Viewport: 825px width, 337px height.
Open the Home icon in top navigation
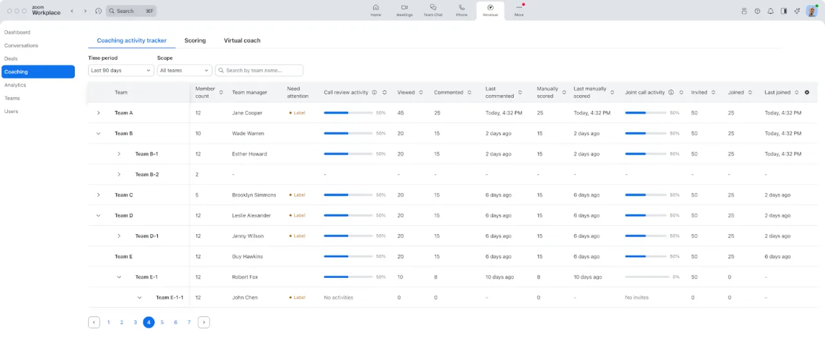click(x=376, y=10)
